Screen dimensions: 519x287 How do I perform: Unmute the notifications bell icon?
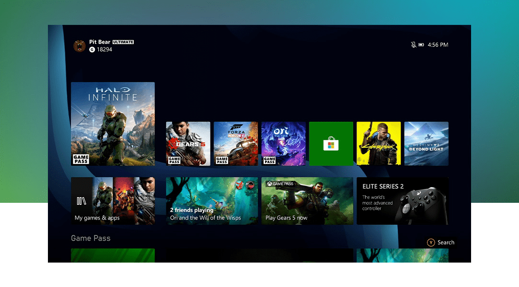point(414,44)
